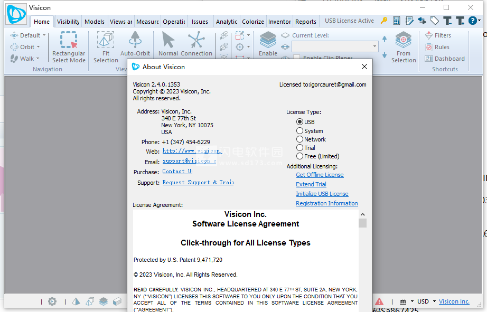
Task: Click the Contact Us purchase link
Action: [177, 172]
